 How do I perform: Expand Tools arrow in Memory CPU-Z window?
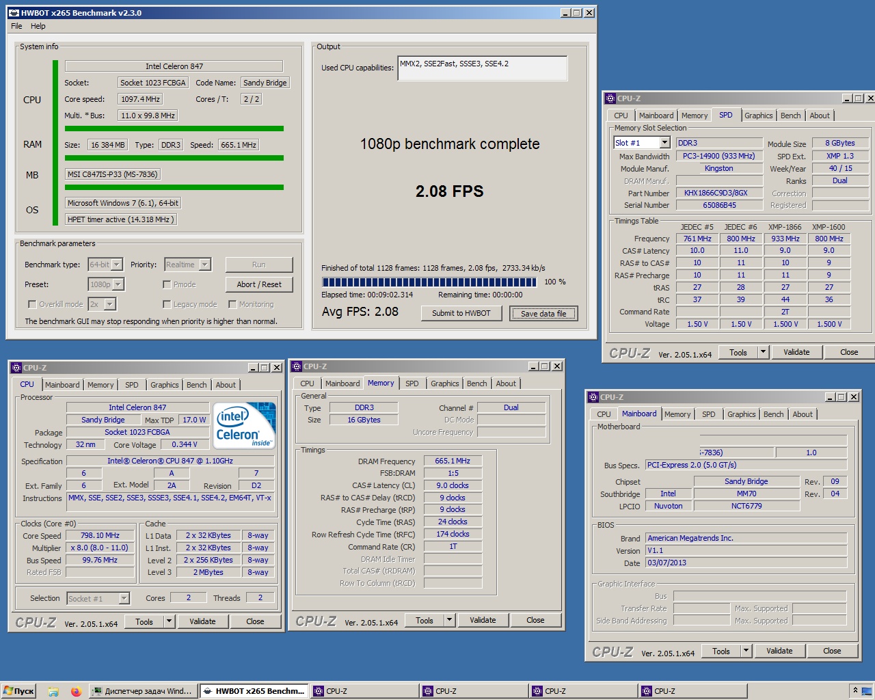(449, 620)
